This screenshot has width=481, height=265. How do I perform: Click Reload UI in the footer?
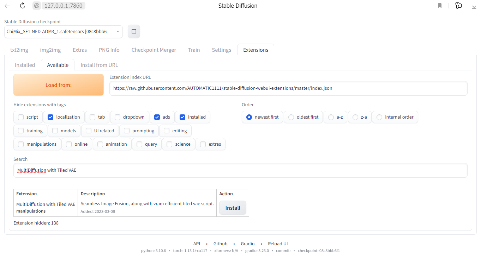(278, 244)
